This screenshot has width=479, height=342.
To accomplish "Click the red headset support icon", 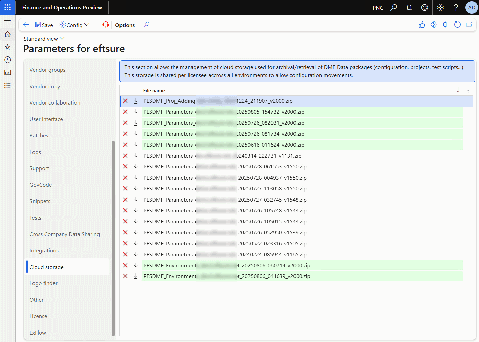I will (x=106, y=25).
